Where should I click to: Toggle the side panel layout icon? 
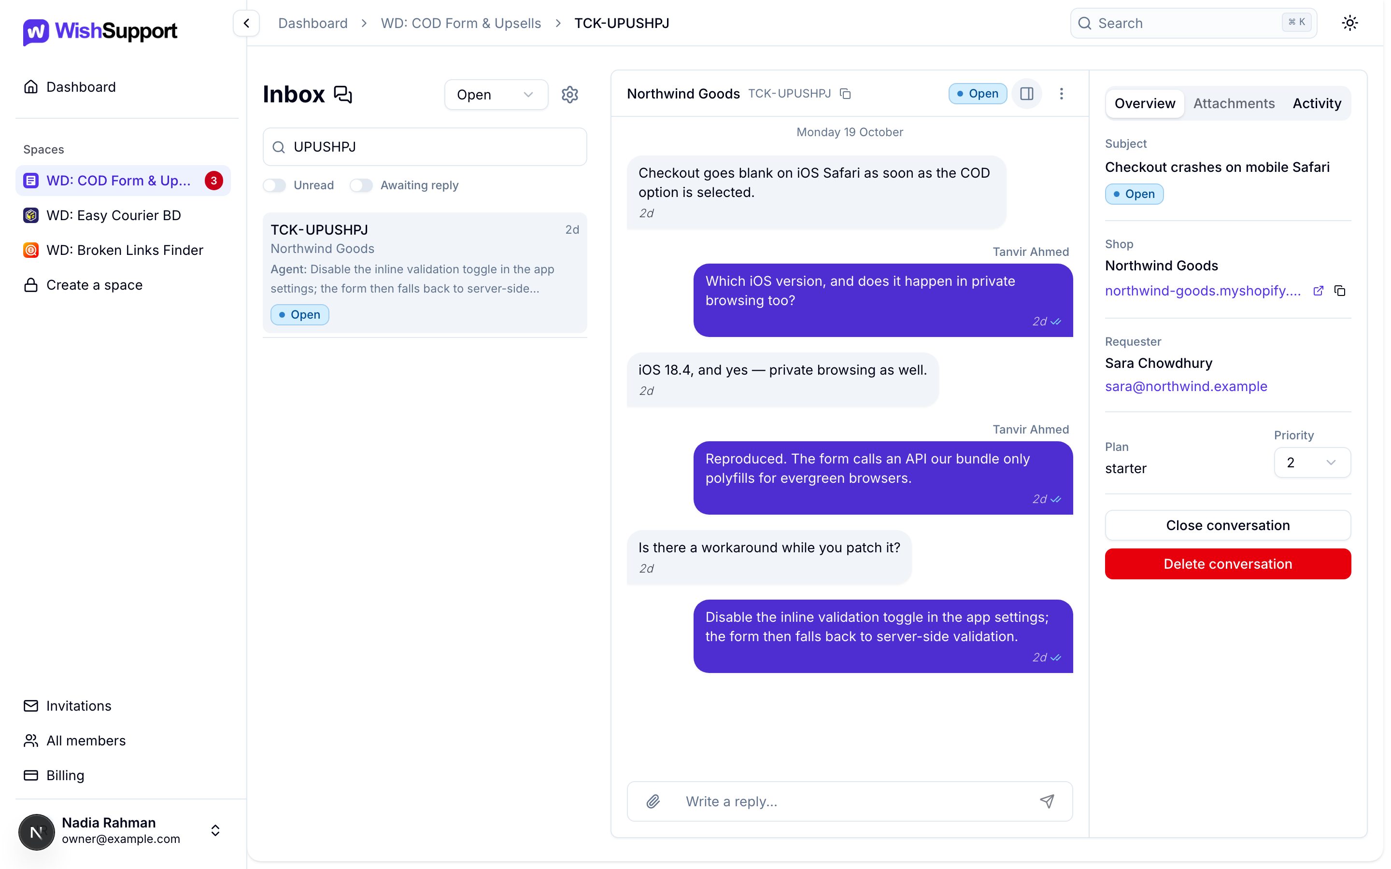pyautogui.click(x=1026, y=94)
